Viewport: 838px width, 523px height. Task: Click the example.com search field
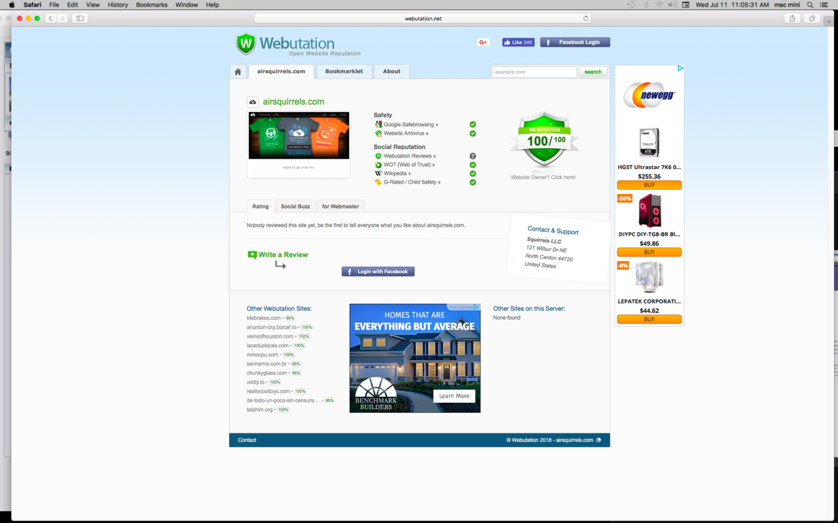(534, 72)
